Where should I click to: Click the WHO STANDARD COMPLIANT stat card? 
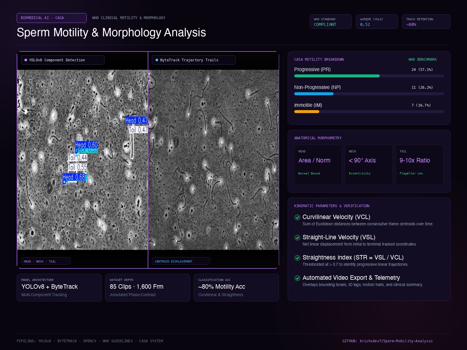click(x=331, y=22)
